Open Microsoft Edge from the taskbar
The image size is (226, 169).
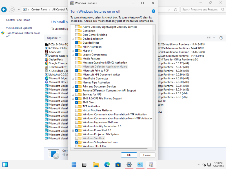coord(107,164)
